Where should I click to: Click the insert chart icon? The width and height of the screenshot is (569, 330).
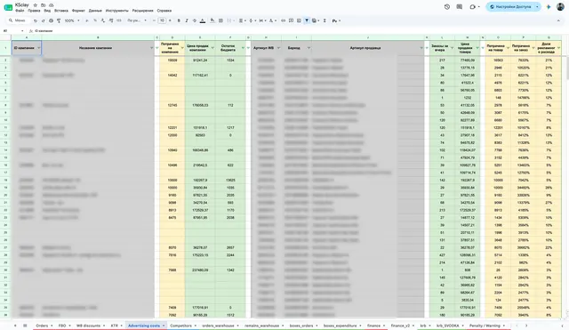pyautogui.click(x=299, y=20)
